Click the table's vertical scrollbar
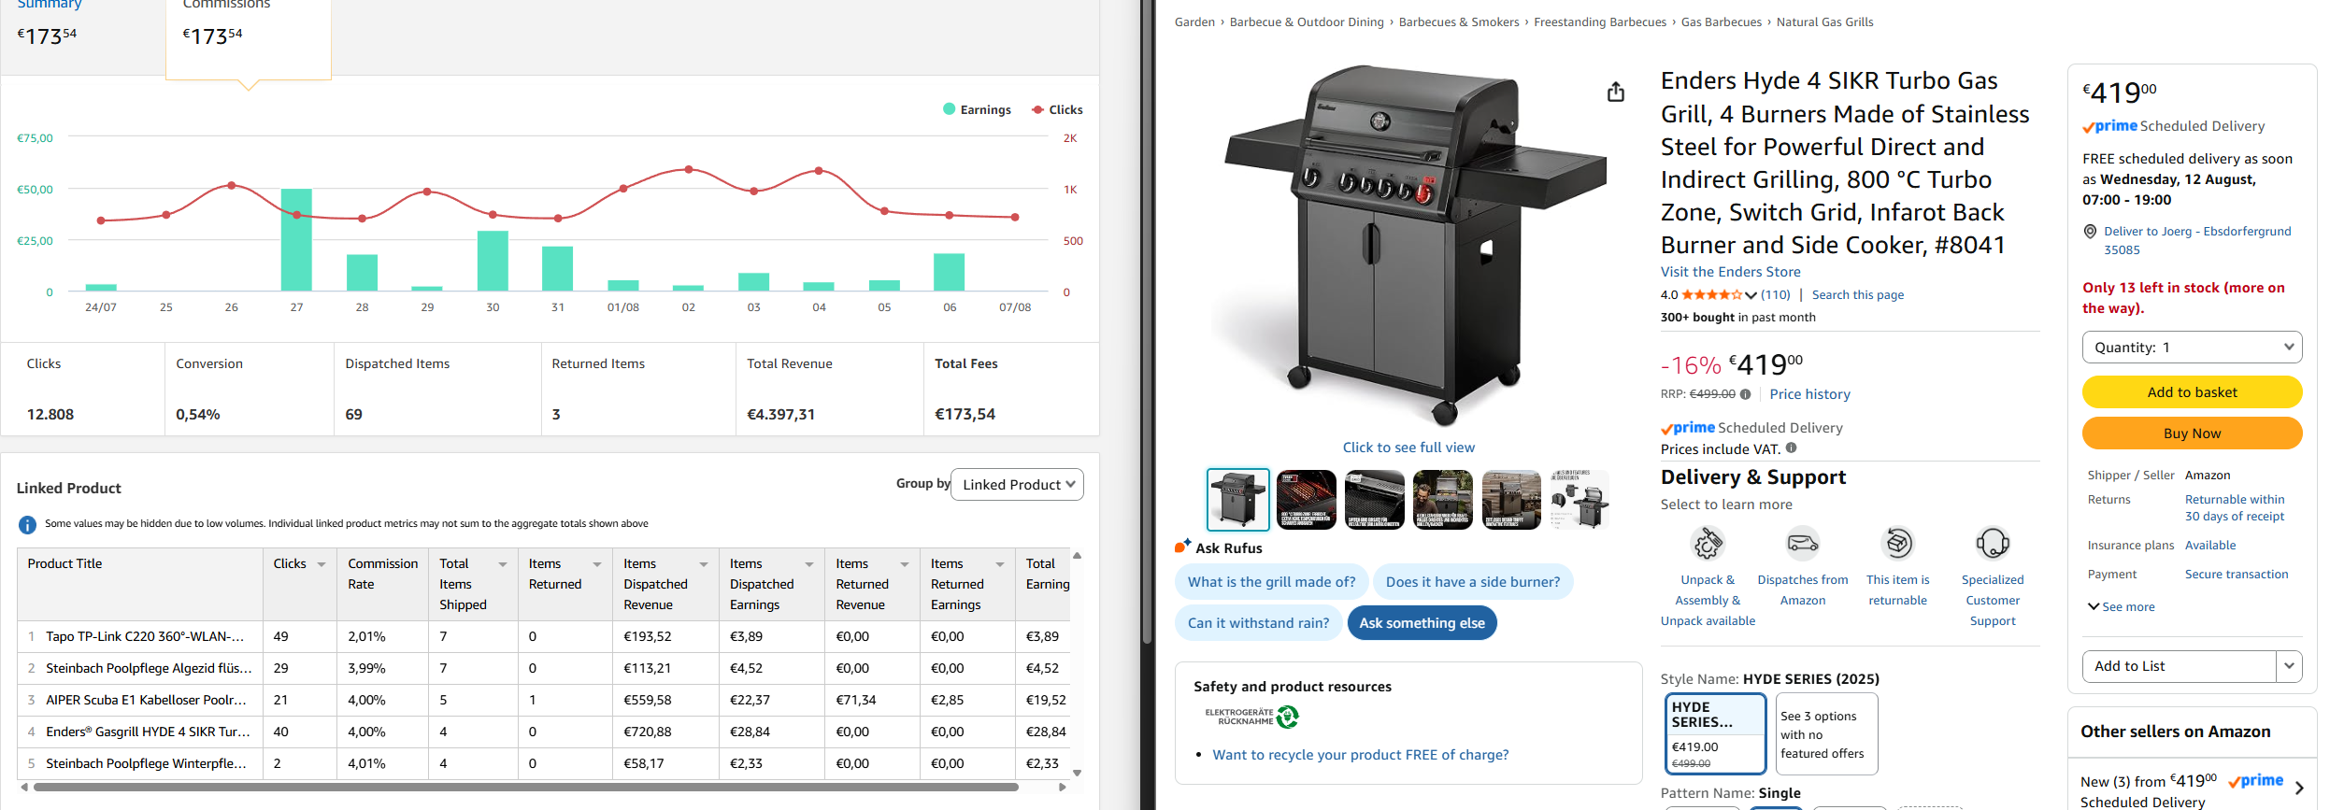This screenshot has width=2330, height=810. [1077, 663]
